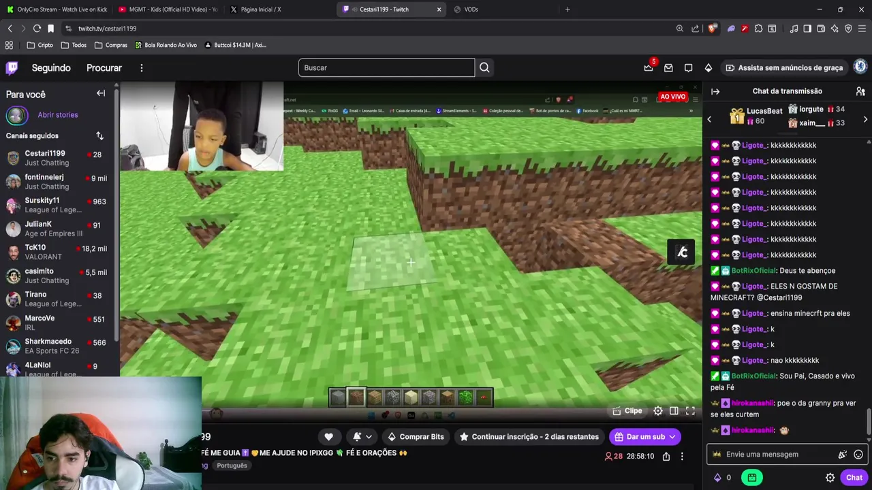
Task: Open chat community users icon
Action: tap(860, 91)
